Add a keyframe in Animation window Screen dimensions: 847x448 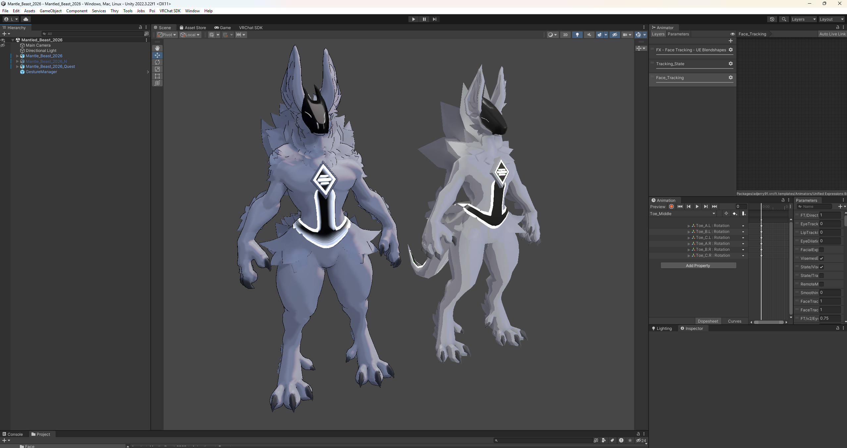pyautogui.click(x=735, y=214)
